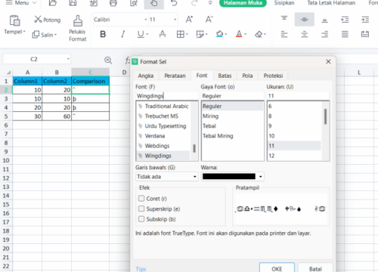Open the font size 11 ribbon dropdown
This screenshot has height=272, width=378.
175,20
